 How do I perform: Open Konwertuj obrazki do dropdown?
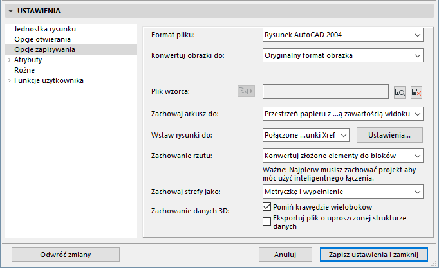click(x=342, y=55)
